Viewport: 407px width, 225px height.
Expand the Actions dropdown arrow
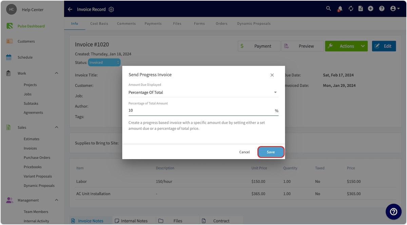pos(363,46)
